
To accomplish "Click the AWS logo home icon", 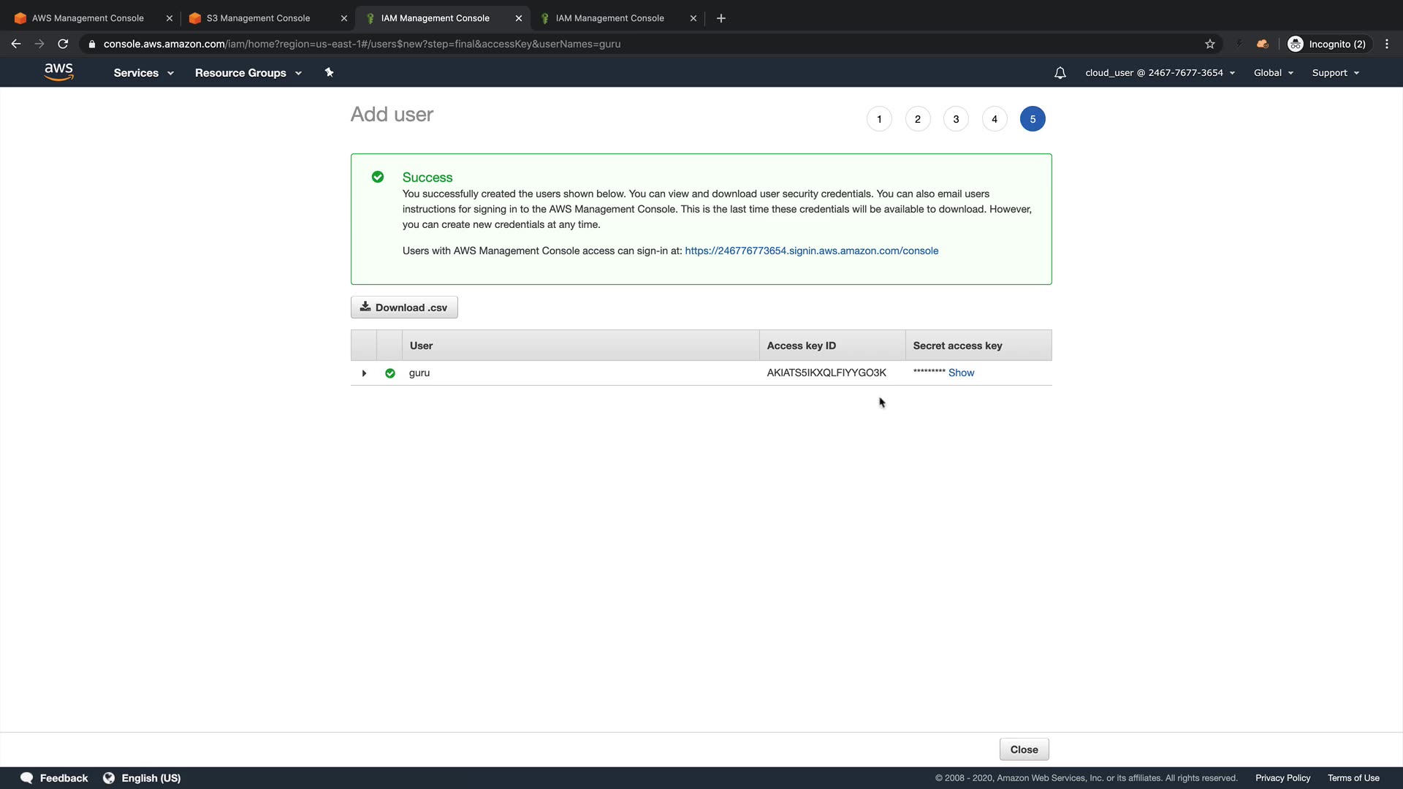I will tap(58, 72).
